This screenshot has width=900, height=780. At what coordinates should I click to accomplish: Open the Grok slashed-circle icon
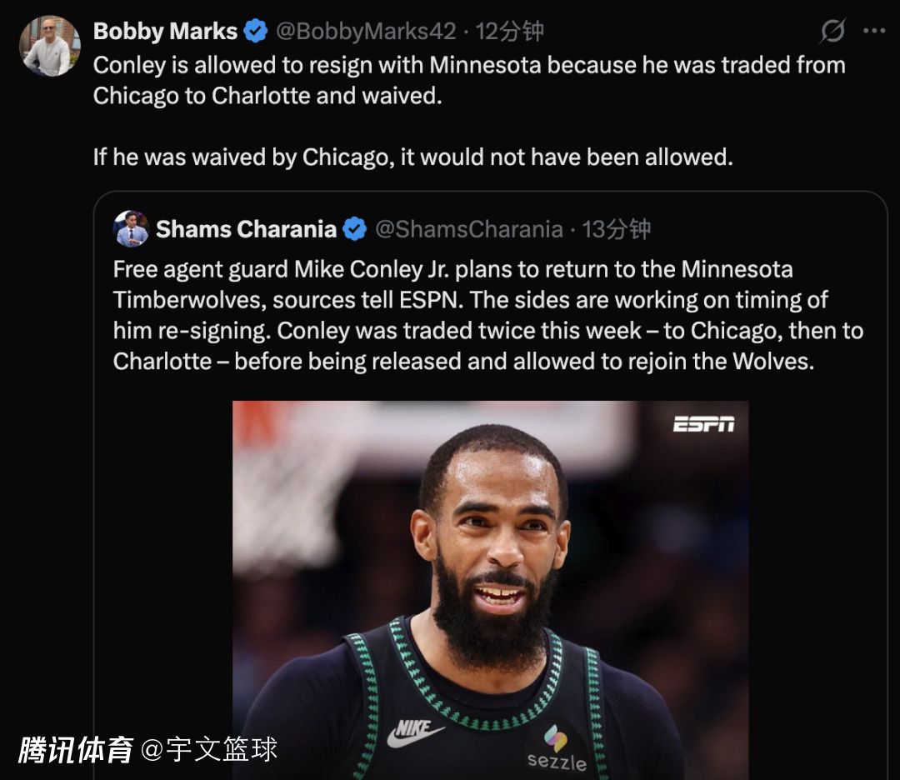832,31
